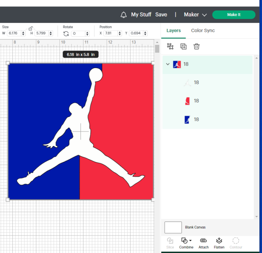This screenshot has width=262, height=253.
Task: Click the X position stepper arrows
Action: [119, 33]
